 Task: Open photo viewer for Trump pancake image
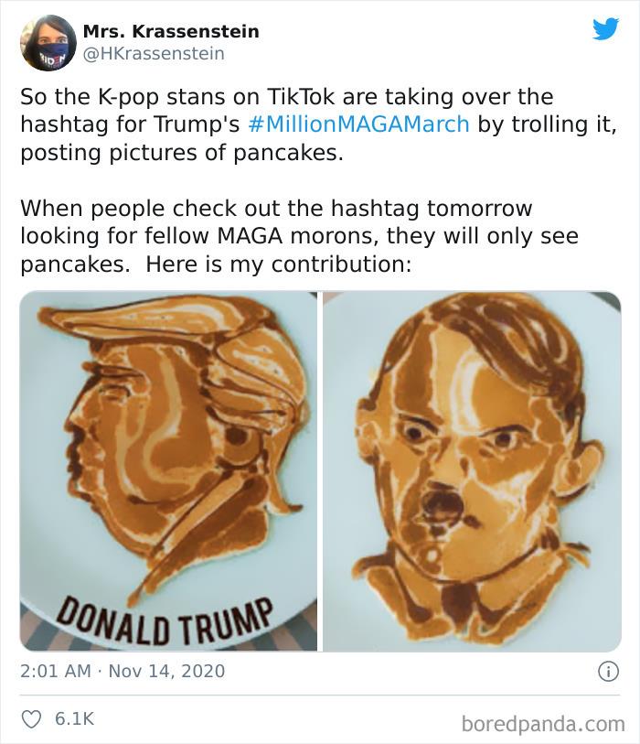pos(165,471)
